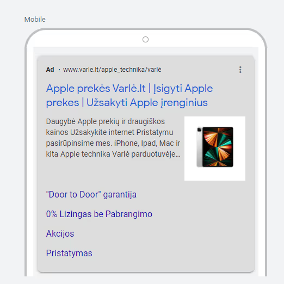Click the white top bezel of phone
Viewport: 284px width, 284px height.
point(91,39)
